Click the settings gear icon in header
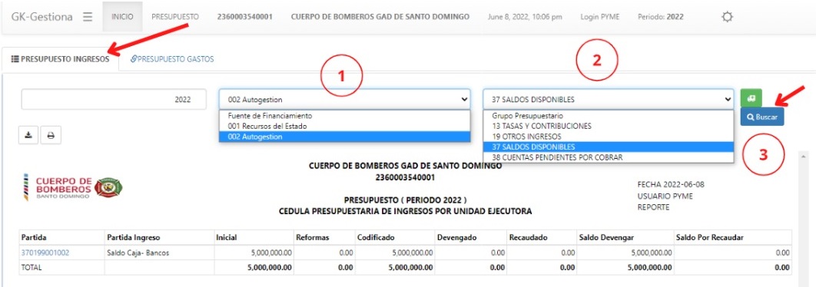This screenshot has width=816, height=287. pyautogui.click(x=727, y=17)
